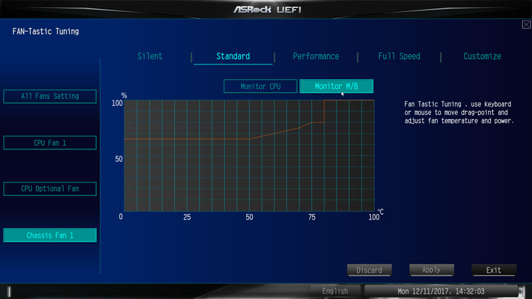The width and height of the screenshot is (532, 299).
Task: Click the fan curve corner at 100 percent
Action: (x=325, y=100)
